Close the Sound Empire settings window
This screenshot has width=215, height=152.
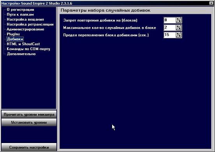point(211,3)
